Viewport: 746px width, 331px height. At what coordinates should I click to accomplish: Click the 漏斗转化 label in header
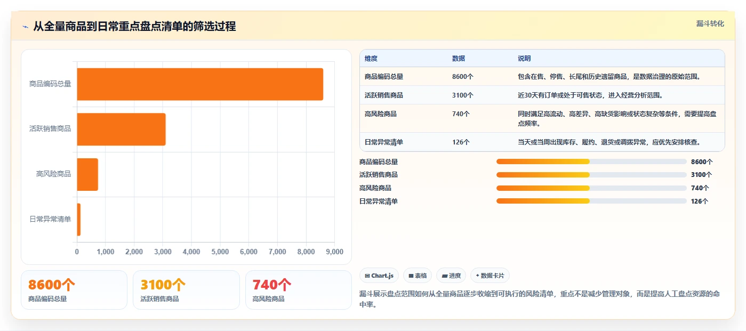(710, 24)
